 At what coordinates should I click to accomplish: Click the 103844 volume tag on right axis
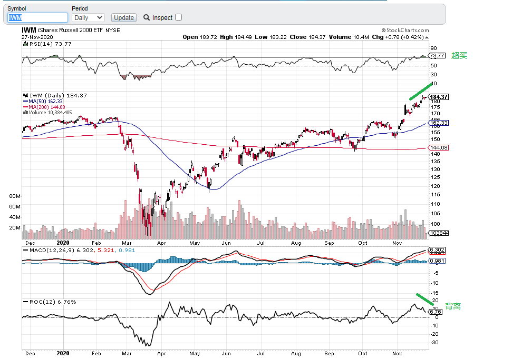pyautogui.click(x=439, y=233)
